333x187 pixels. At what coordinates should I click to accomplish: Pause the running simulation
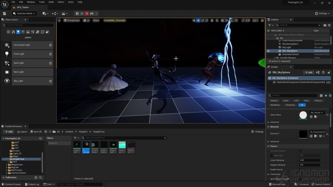[77, 14]
